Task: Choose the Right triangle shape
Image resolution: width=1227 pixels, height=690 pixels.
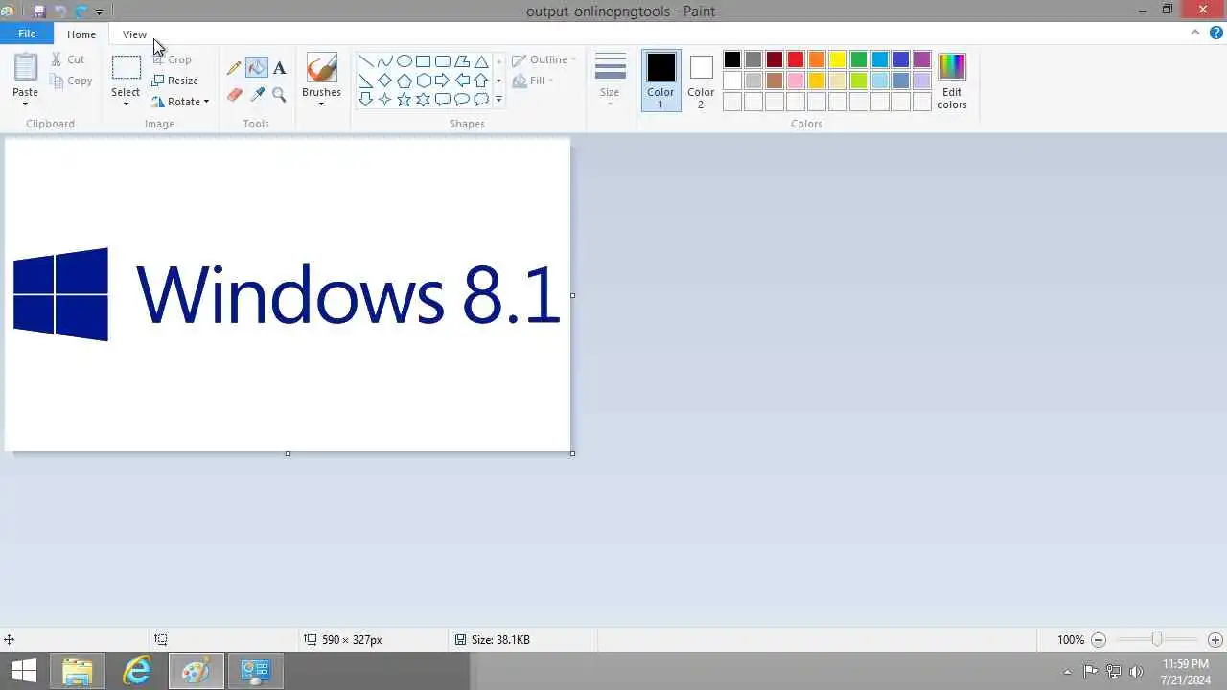Action: click(x=365, y=80)
